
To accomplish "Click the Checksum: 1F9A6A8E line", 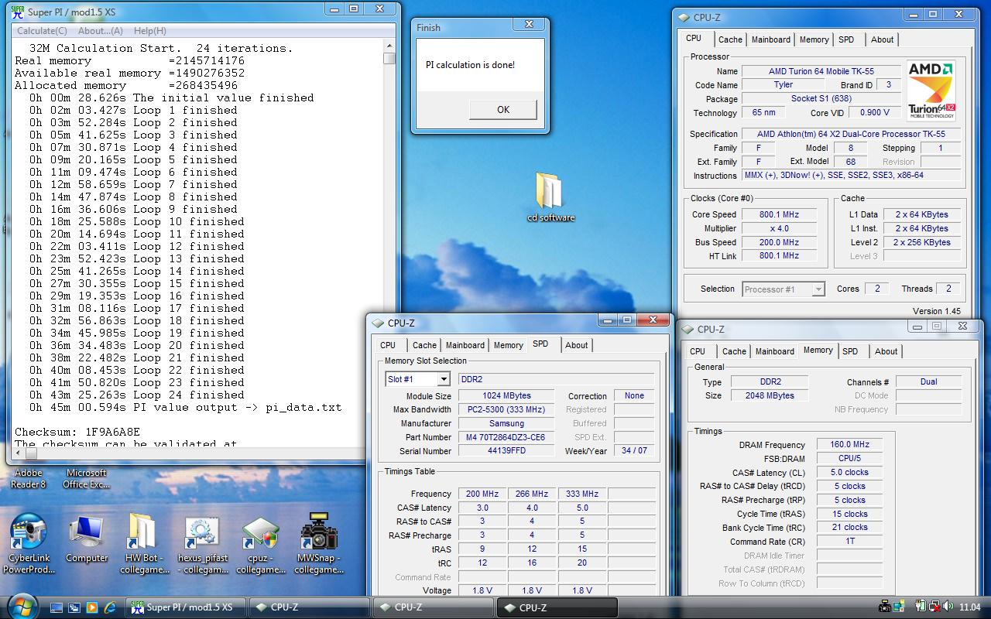I will click(77, 432).
